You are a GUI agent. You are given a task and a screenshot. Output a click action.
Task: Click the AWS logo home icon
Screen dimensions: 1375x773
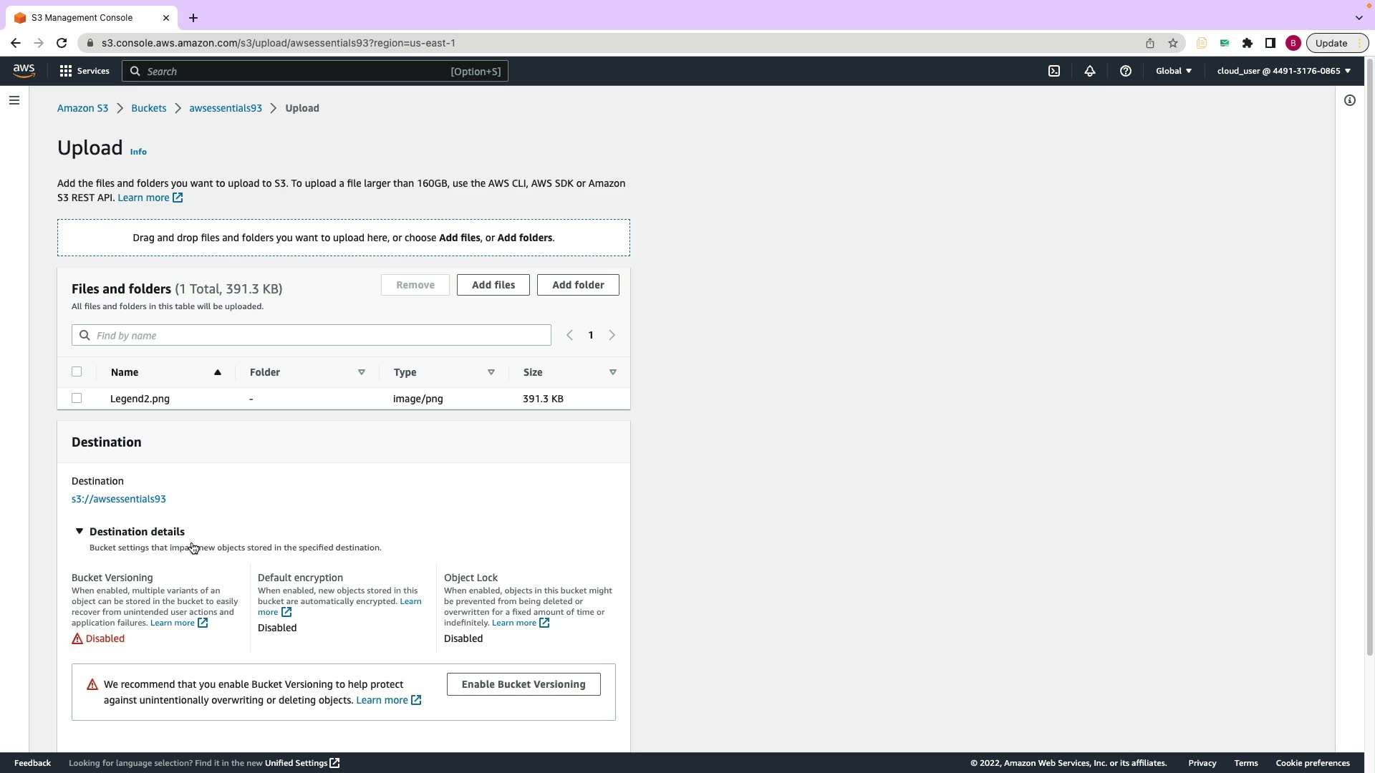click(x=24, y=70)
